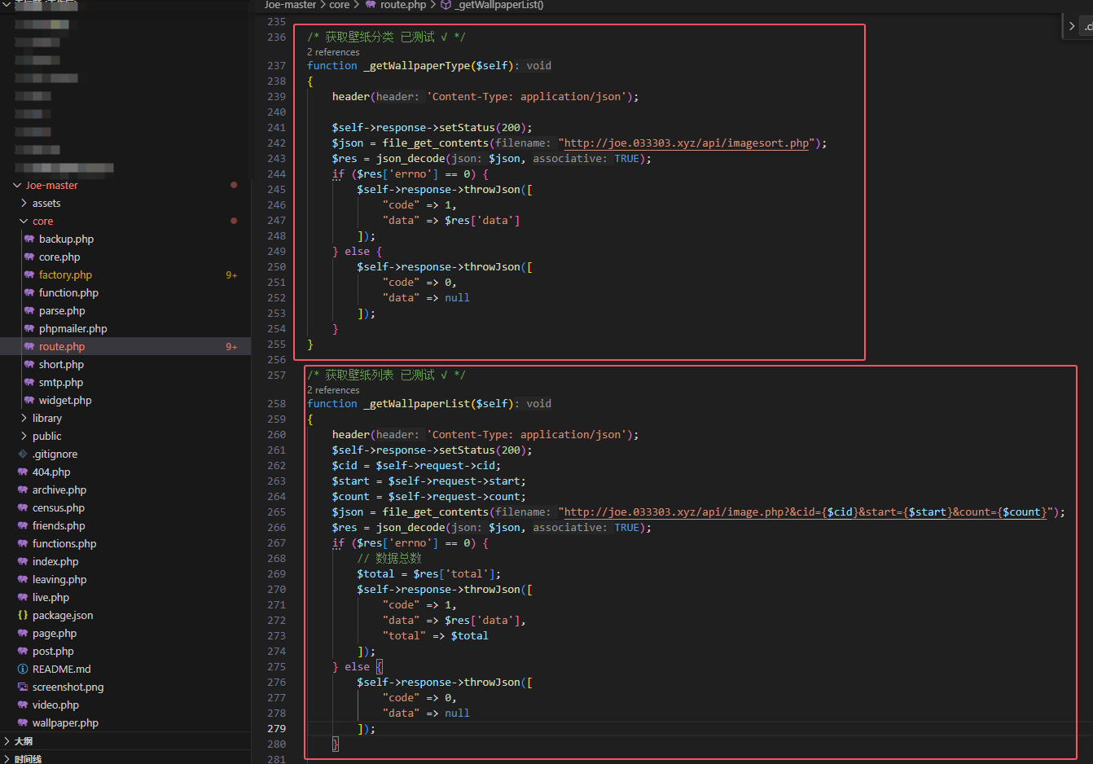Screen dimensions: 1093x764
Task: Click the screenshot.png image file icon
Action: click(x=23, y=687)
